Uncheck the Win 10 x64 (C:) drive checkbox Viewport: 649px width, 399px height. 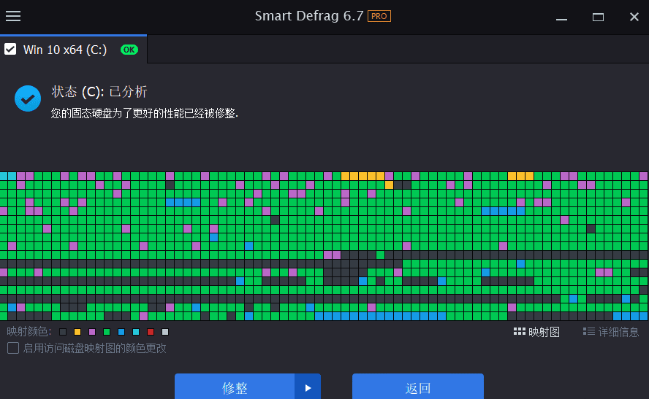coord(10,50)
